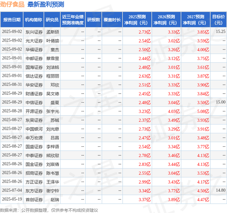227x213 pixels.
Task: Click 5.08亿 forecast value
Action: click(x=203, y=111)
